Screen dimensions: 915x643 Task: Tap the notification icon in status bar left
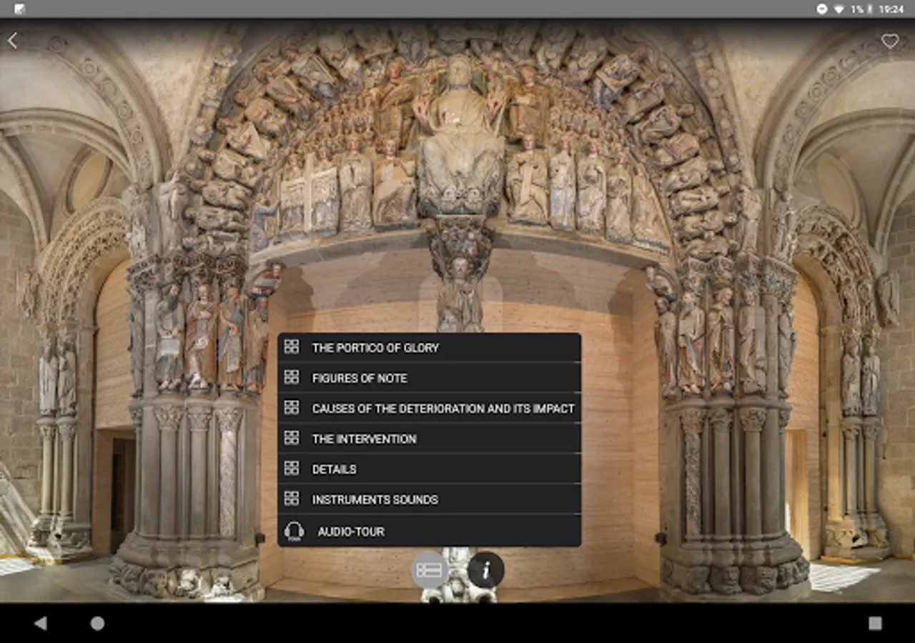(19, 9)
